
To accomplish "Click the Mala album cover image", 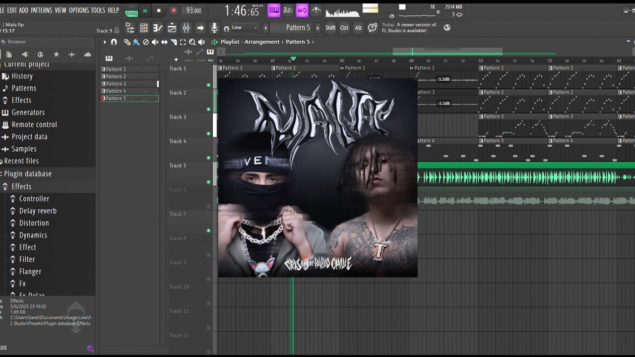I will pyautogui.click(x=317, y=178).
